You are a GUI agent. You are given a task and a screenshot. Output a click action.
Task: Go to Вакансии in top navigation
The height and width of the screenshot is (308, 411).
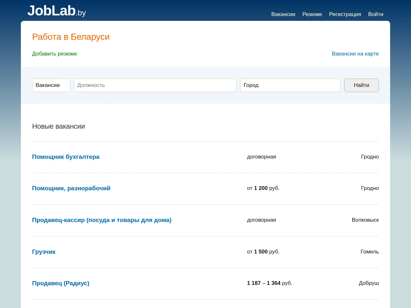(x=283, y=14)
